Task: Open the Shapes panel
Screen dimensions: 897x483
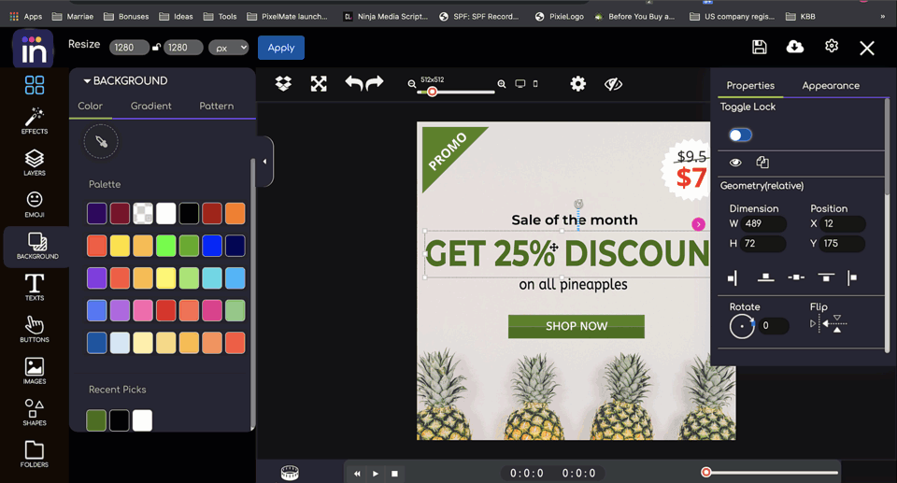Action: pyautogui.click(x=35, y=413)
